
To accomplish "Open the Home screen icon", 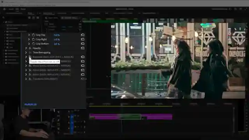I will click(x=4, y=9).
